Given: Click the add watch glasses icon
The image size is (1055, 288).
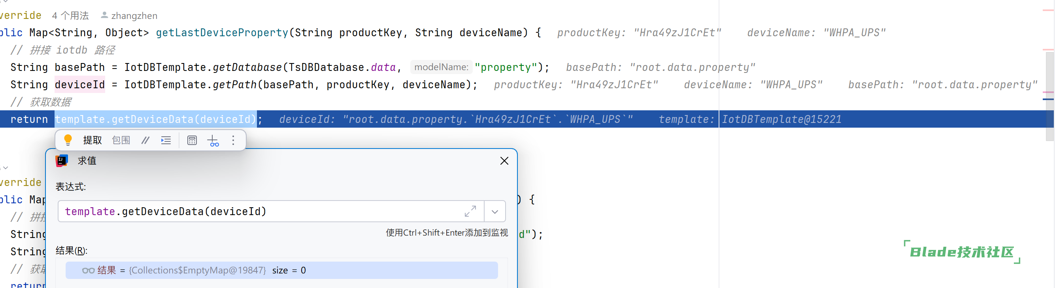Looking at the screenshot, I should 213,141.
